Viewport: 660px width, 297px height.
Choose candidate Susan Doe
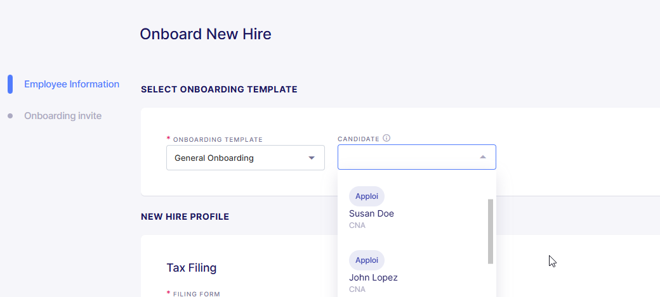click(x=371, y=213)
